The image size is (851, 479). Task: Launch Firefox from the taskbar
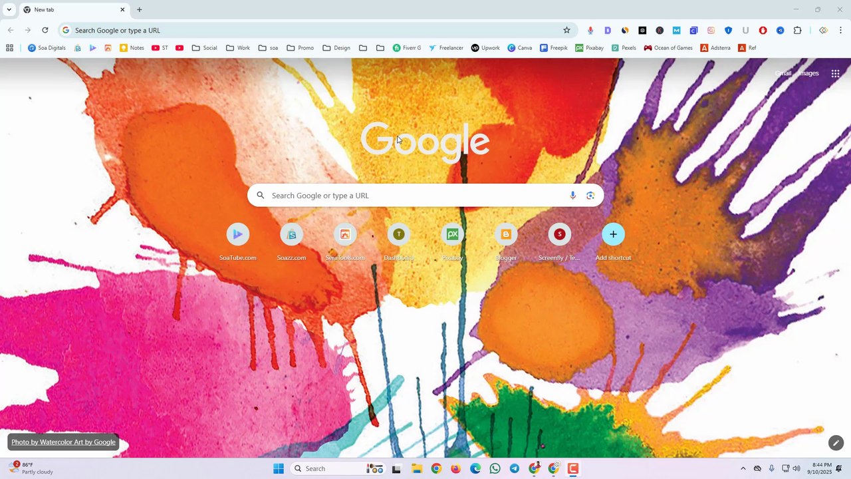click(455, 468)
